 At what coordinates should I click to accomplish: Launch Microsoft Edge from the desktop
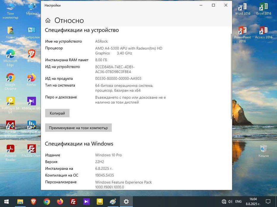(x=10, y=58)
